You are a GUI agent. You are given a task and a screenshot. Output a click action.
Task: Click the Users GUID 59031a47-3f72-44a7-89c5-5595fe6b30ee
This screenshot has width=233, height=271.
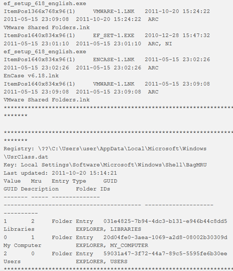click(165, 254)
